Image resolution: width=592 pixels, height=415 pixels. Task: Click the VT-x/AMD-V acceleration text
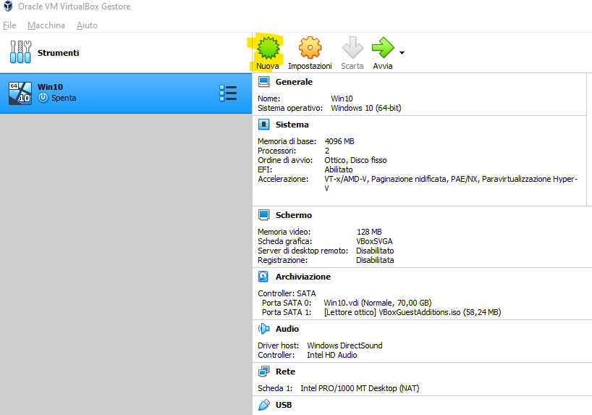[x=451, y=183]
